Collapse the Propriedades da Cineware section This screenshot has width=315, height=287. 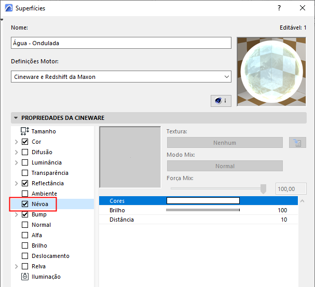16,118
